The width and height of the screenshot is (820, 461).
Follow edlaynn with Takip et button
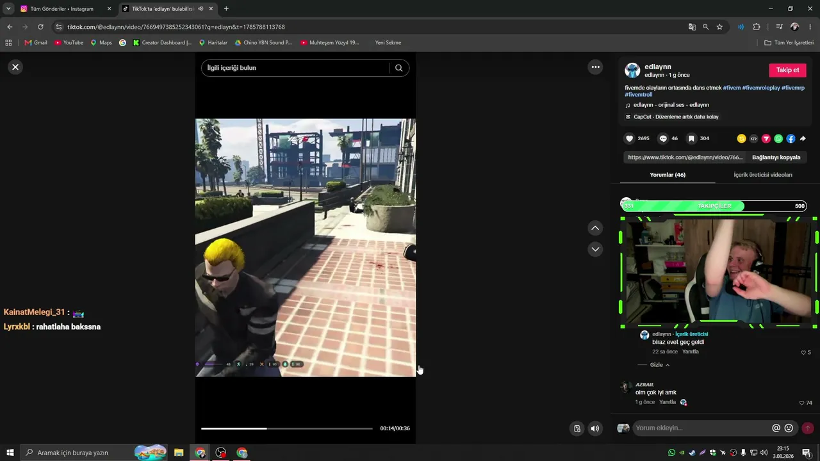point(787,70)
